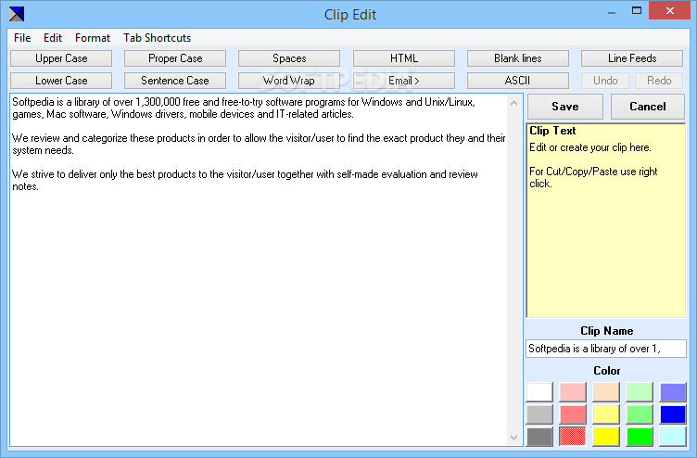
Task: Pick the dithered red color swatch
Action: 573,437
